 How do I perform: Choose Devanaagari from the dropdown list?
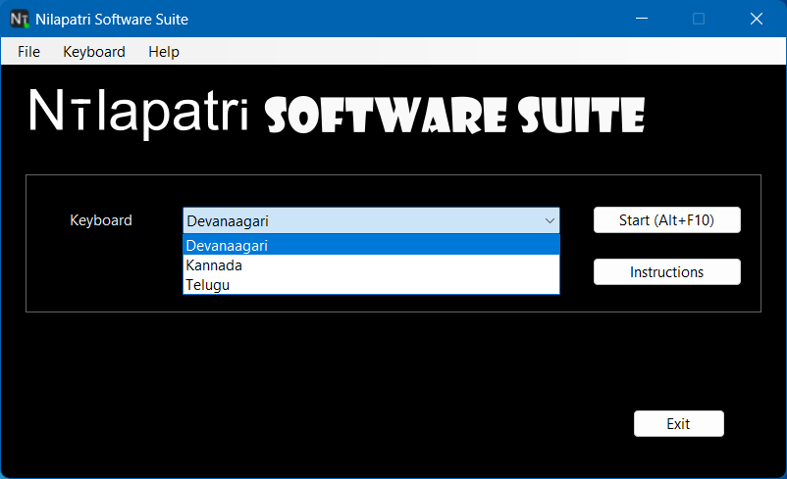point(371,246)
